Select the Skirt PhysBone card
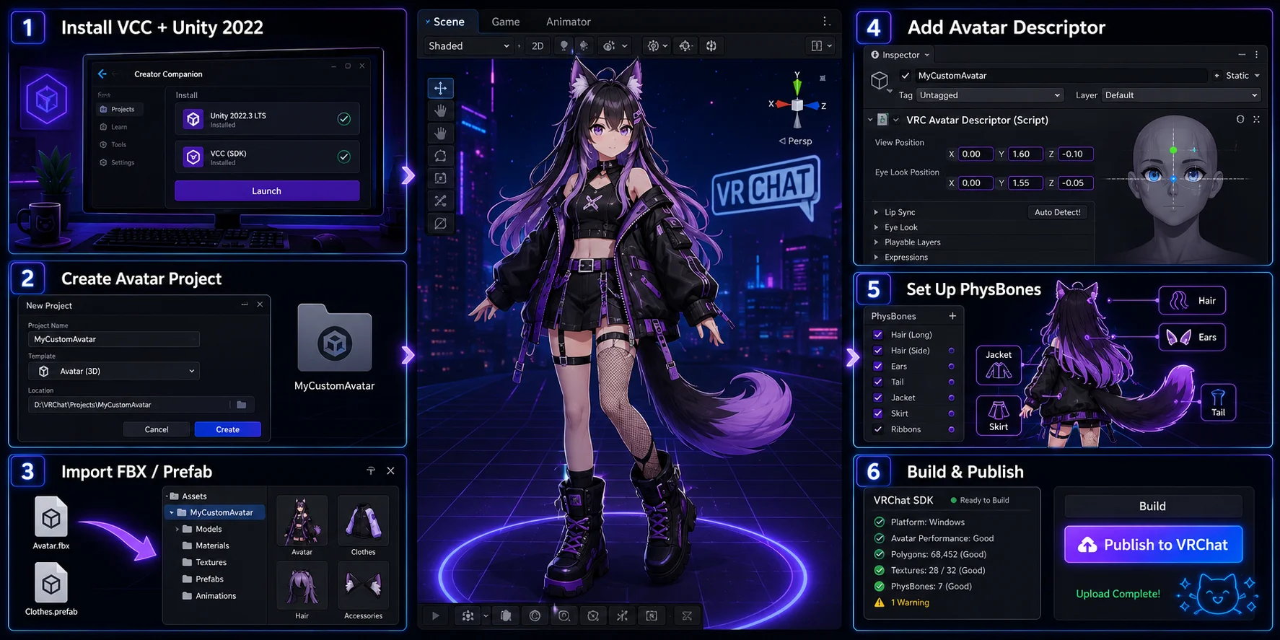The width and height of the screenshot is (1280, 640). click(999, 415)
